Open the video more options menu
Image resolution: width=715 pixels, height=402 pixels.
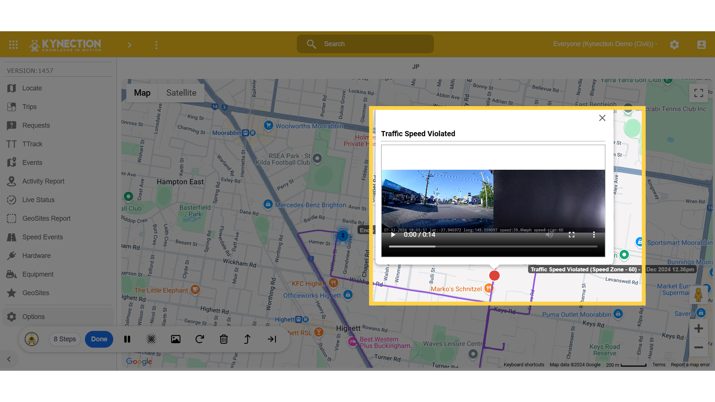pyautogui.click(x=594, y=234)
